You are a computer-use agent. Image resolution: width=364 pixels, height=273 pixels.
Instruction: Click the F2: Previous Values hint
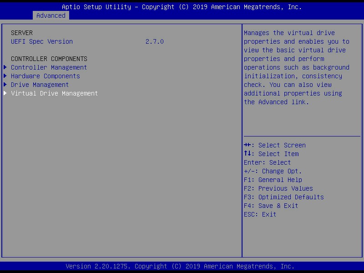click(278, 188)
